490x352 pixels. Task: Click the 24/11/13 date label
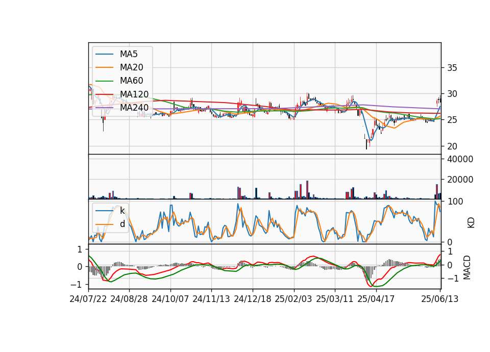point(211,299)
